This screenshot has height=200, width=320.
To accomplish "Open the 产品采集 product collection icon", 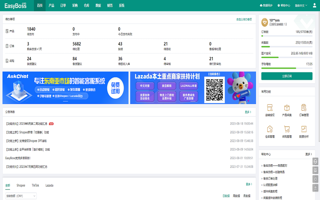I will [287, 108].
